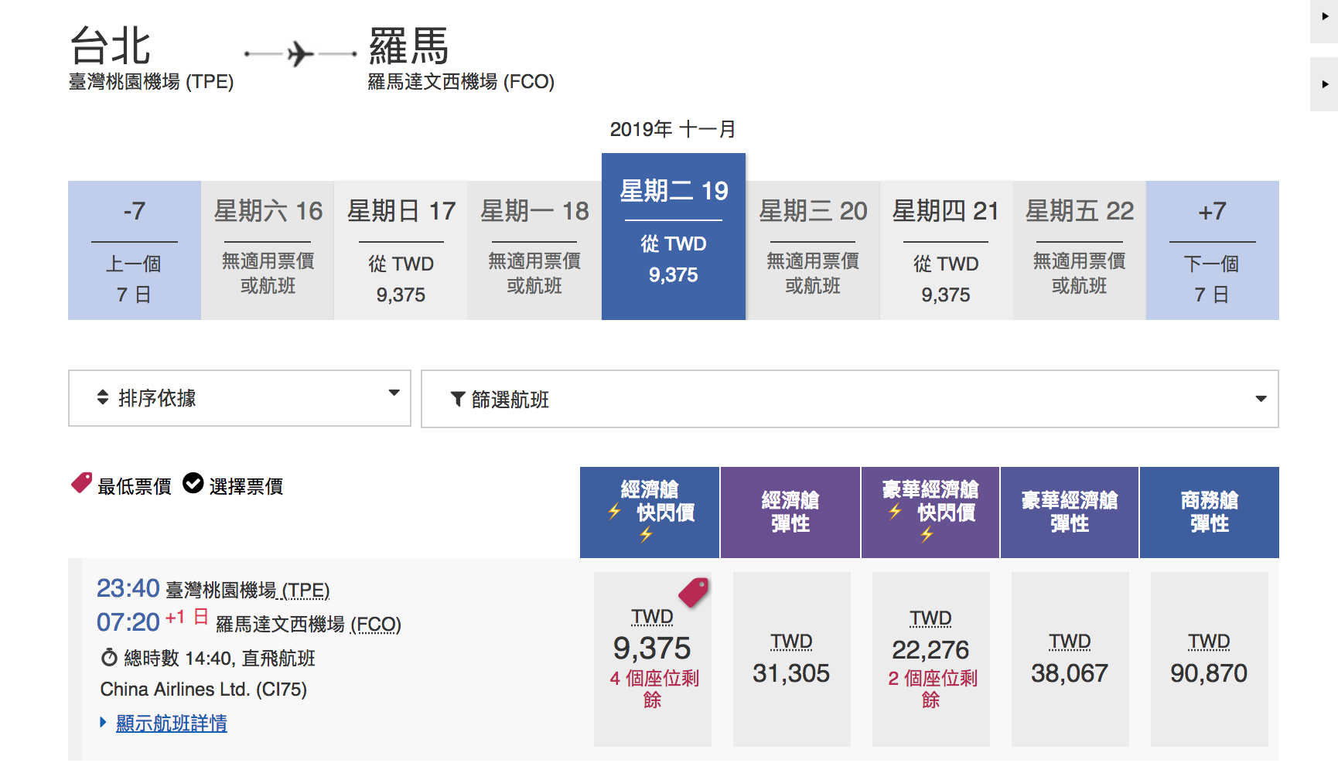Select Wednesday 20 date tab
The width and height of the screenshot is (1338, 773).
click(x=813, y=250)
